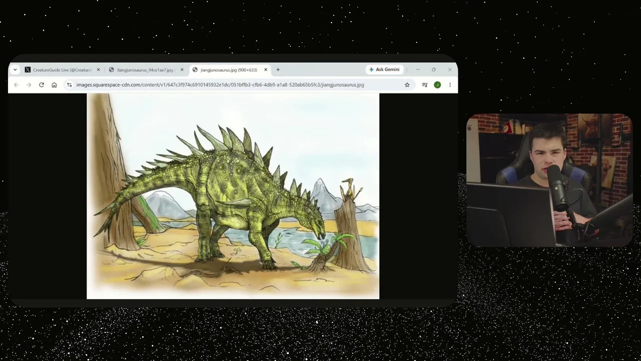This screenshot has width=641, height=361.
Task: Open the media controls icon
Action: point(425,85)
